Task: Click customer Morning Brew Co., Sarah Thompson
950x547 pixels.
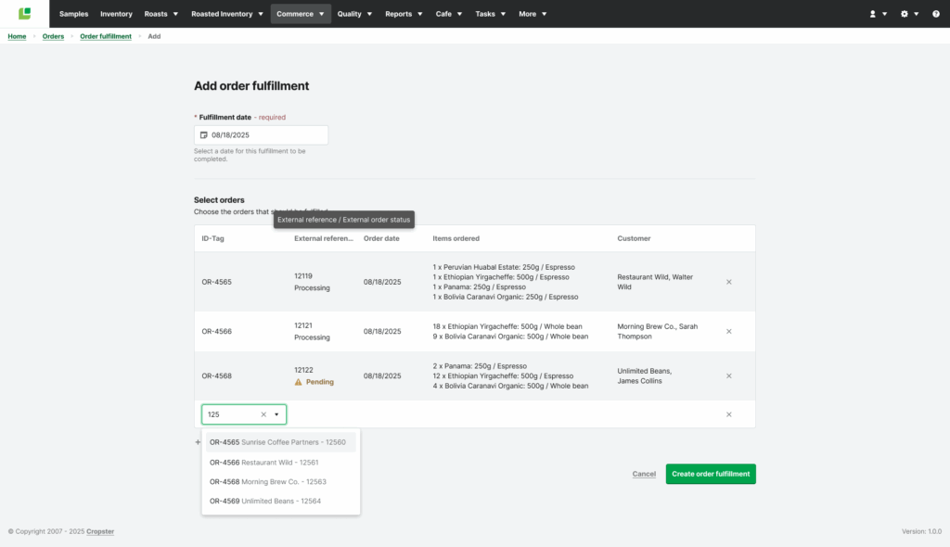Action: [658, 331]
